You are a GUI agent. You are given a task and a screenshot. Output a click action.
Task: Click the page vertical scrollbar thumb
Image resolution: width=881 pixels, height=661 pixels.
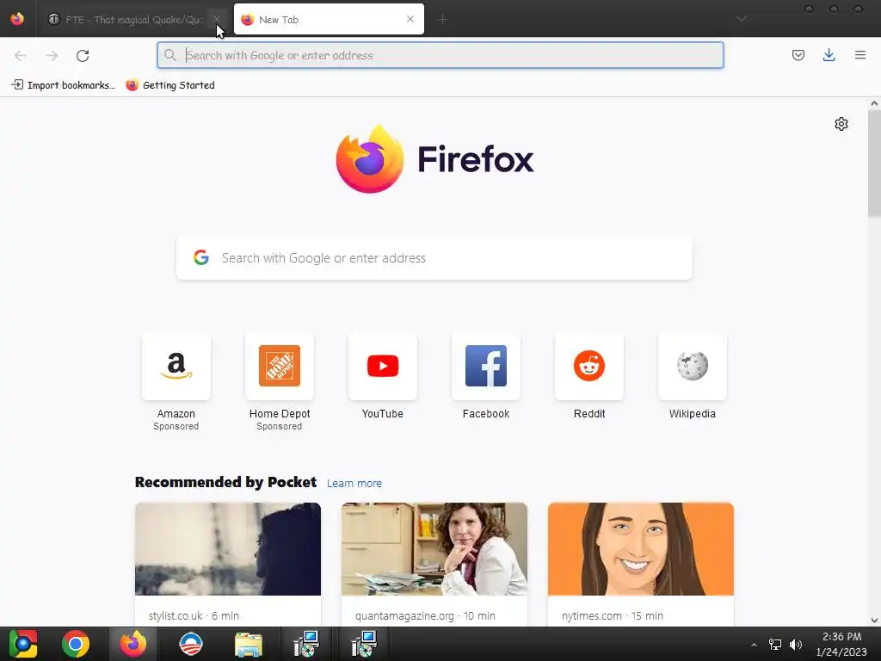[874, 163]
